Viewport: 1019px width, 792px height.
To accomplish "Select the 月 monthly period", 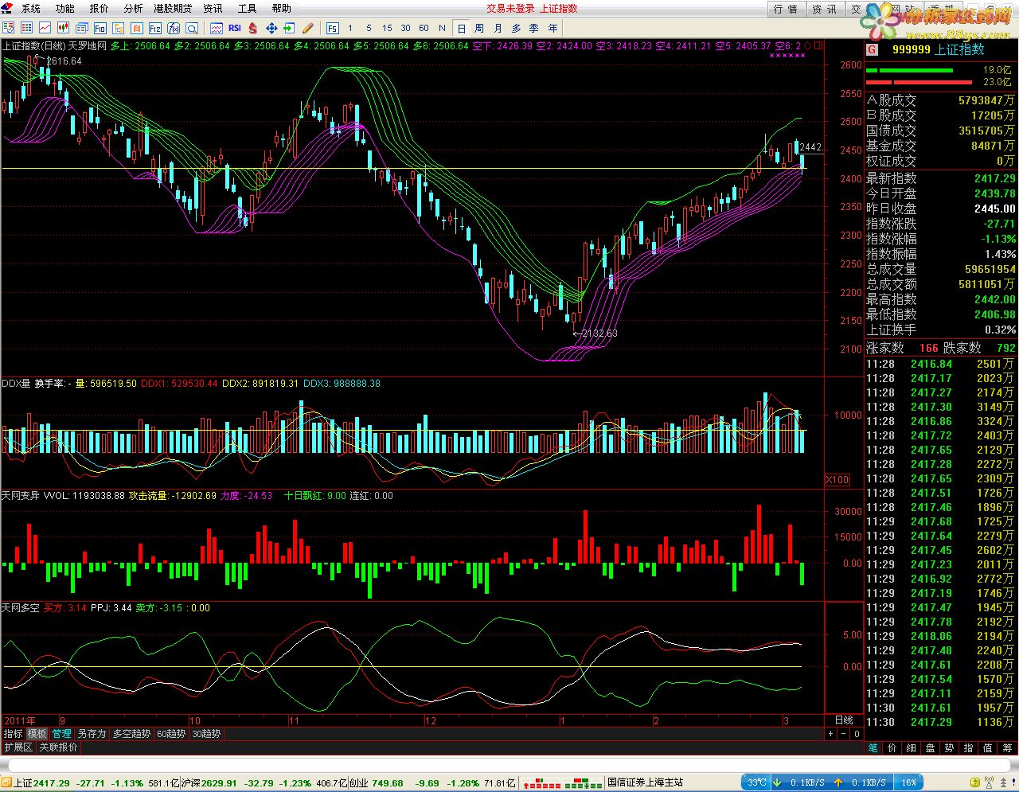I will point(498,28).
